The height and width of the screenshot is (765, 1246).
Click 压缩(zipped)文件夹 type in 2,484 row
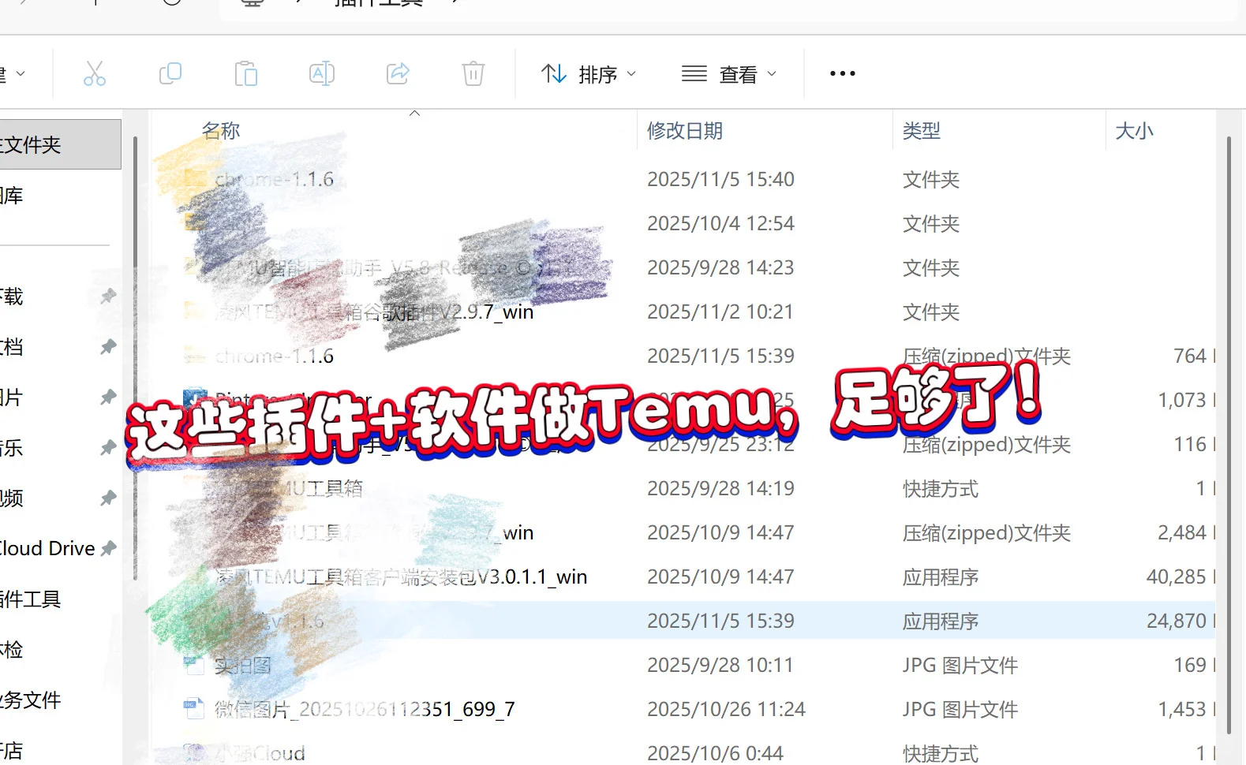pos(986,532)
